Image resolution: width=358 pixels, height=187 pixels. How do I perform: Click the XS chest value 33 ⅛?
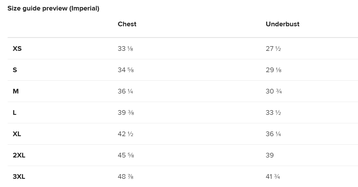tap(125, 49)
